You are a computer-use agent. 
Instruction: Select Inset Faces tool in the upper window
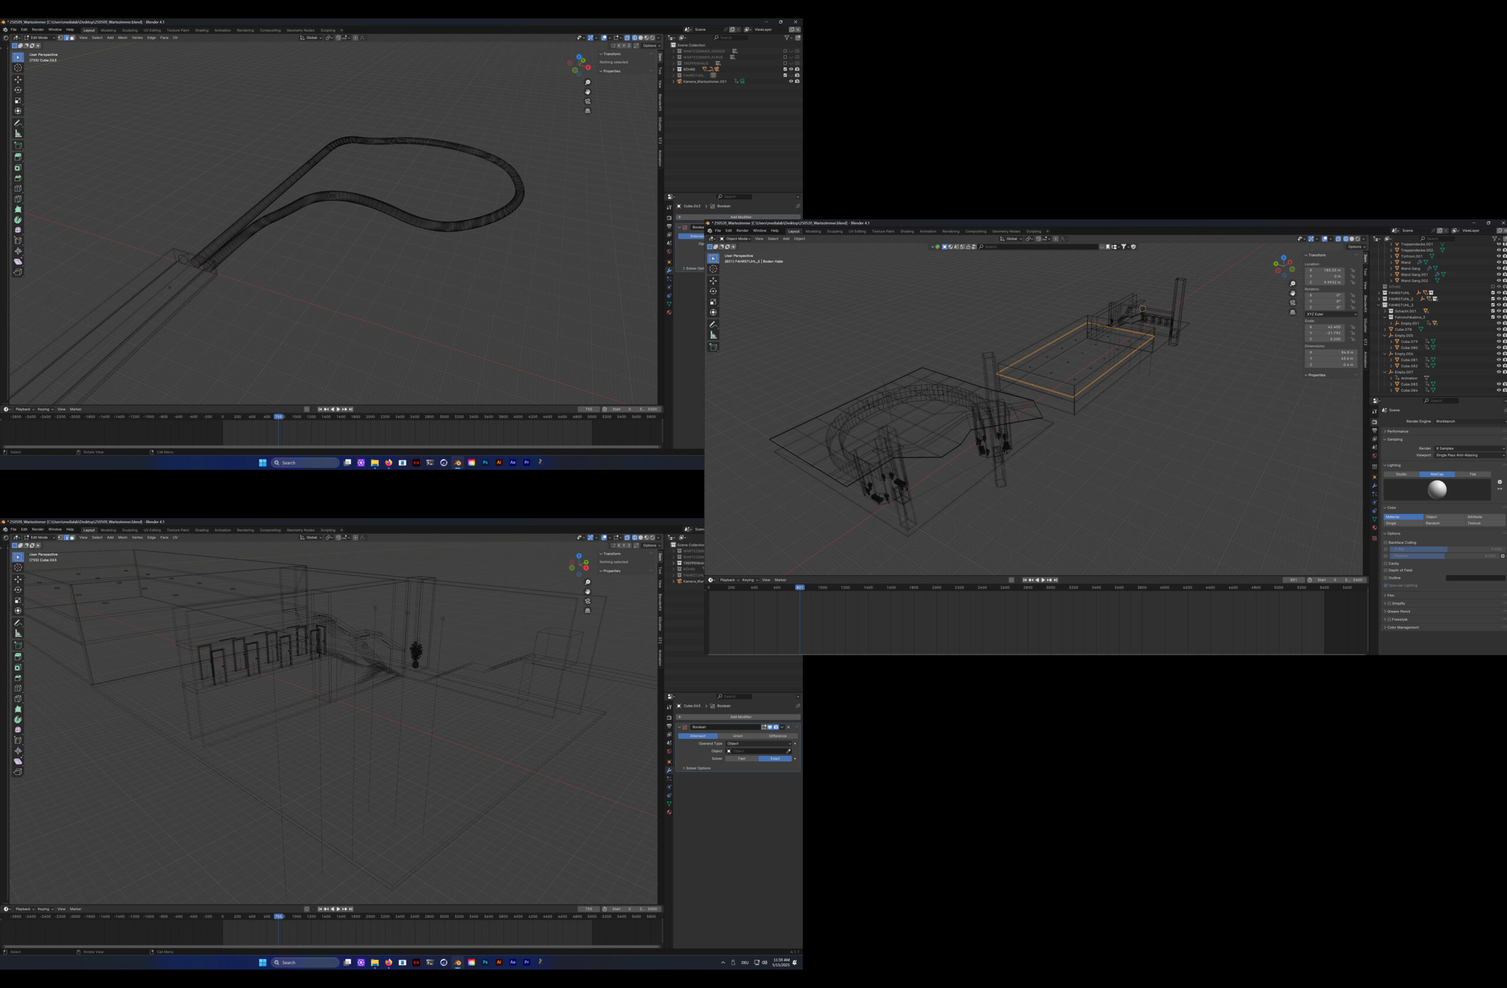(18, 168)
